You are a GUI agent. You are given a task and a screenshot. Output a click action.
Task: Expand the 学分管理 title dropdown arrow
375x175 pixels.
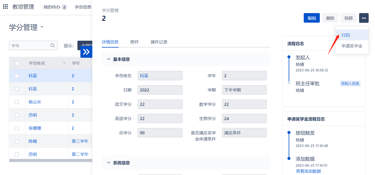pos(42,27)
